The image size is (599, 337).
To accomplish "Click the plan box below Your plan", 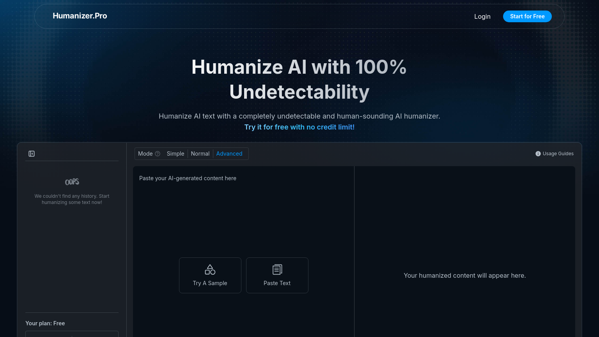I will [x=72, y=335].
